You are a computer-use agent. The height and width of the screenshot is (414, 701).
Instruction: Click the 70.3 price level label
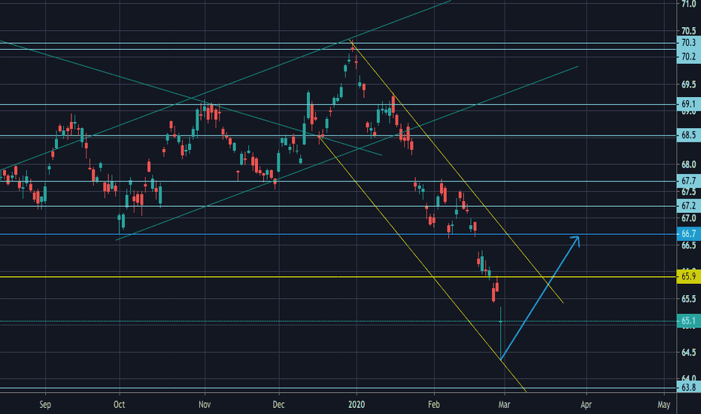688,42
